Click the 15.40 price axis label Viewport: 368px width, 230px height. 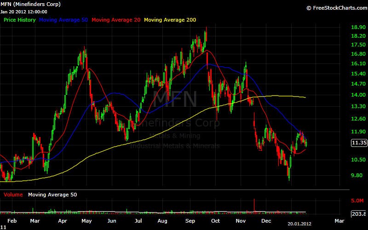click(x=358, y=74)
